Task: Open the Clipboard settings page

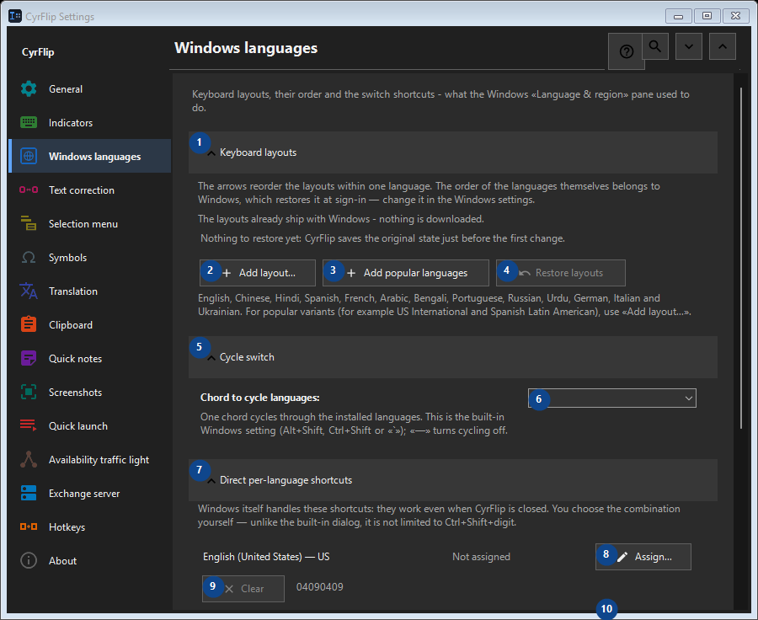Action: [x=90, y=324]
